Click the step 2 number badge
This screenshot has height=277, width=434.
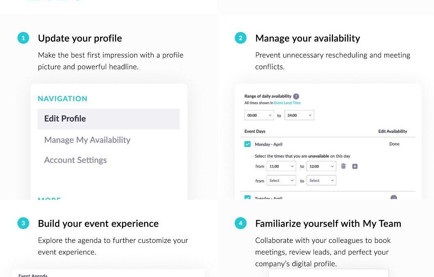pyautogui.click(x=240, y=38)
